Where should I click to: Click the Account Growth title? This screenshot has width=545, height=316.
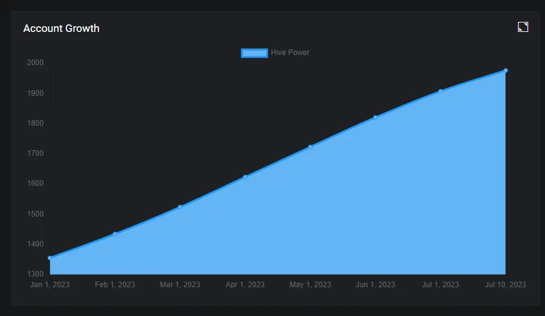61,28
